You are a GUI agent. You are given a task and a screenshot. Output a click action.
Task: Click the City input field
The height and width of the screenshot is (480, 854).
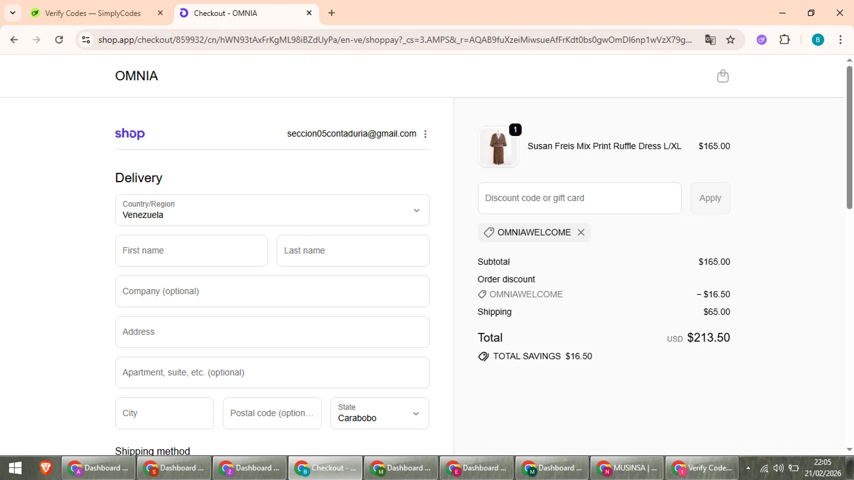[165, 413]
